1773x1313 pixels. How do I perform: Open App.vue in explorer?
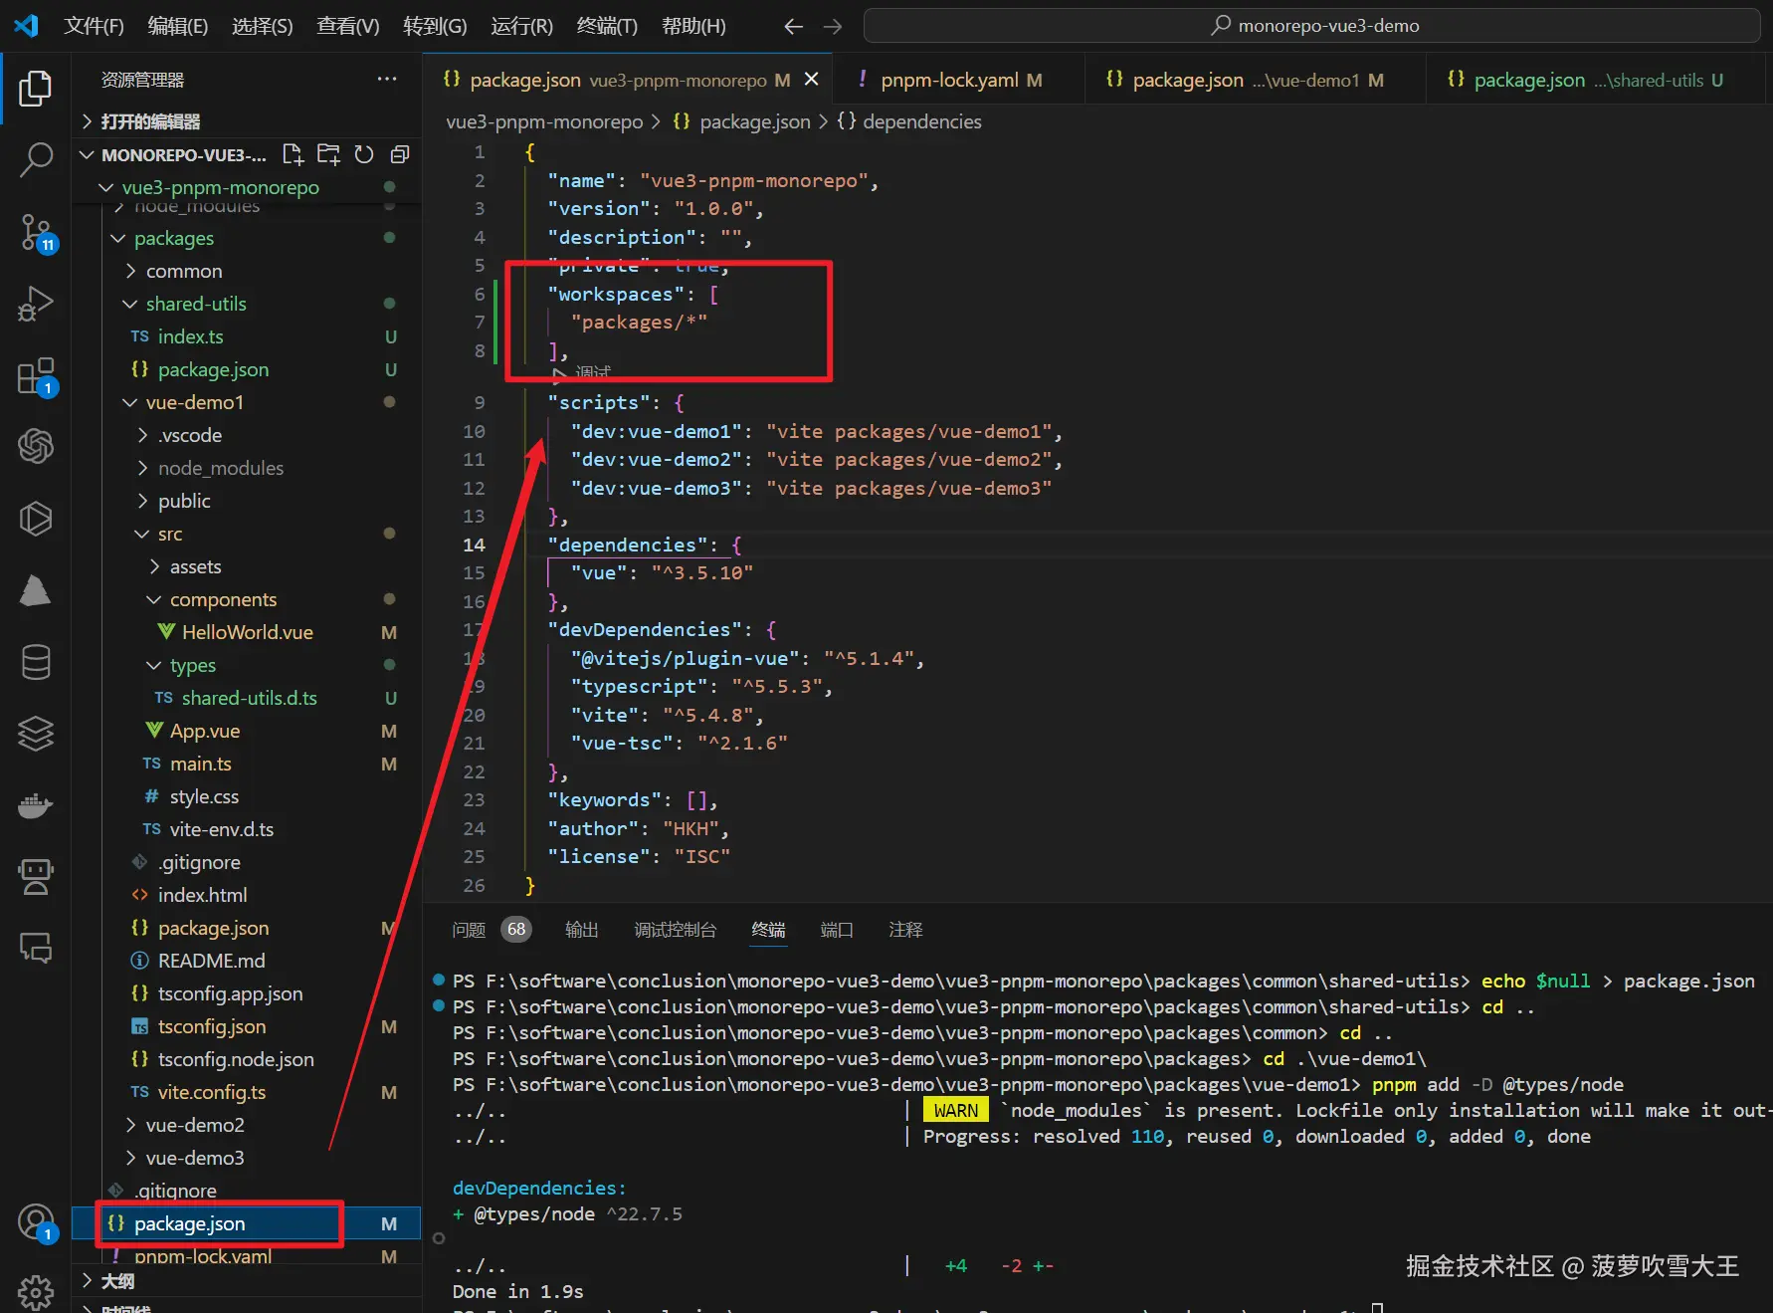[205, 731]
